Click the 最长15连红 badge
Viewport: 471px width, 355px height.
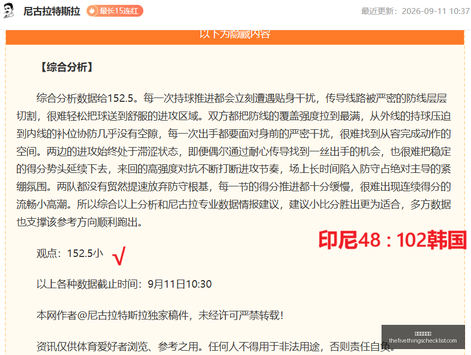115,11
